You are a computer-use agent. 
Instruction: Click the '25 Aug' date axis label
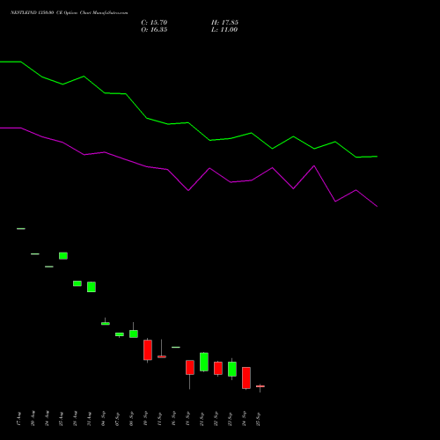click(62, 419)
